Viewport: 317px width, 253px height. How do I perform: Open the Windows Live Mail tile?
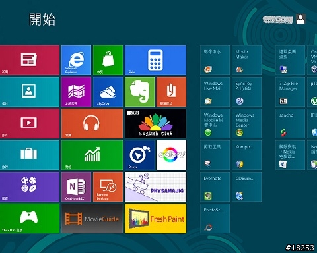click(215, 92)
